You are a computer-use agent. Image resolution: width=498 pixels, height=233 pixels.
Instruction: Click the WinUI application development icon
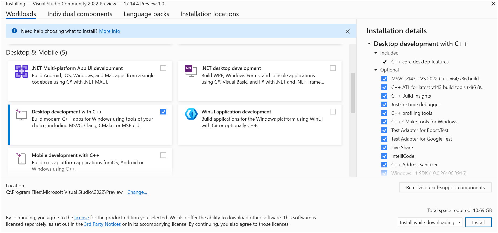191,114
